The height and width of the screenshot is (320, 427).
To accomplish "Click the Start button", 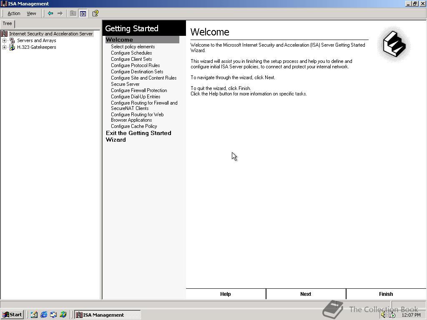I will (x=12, y=315).
